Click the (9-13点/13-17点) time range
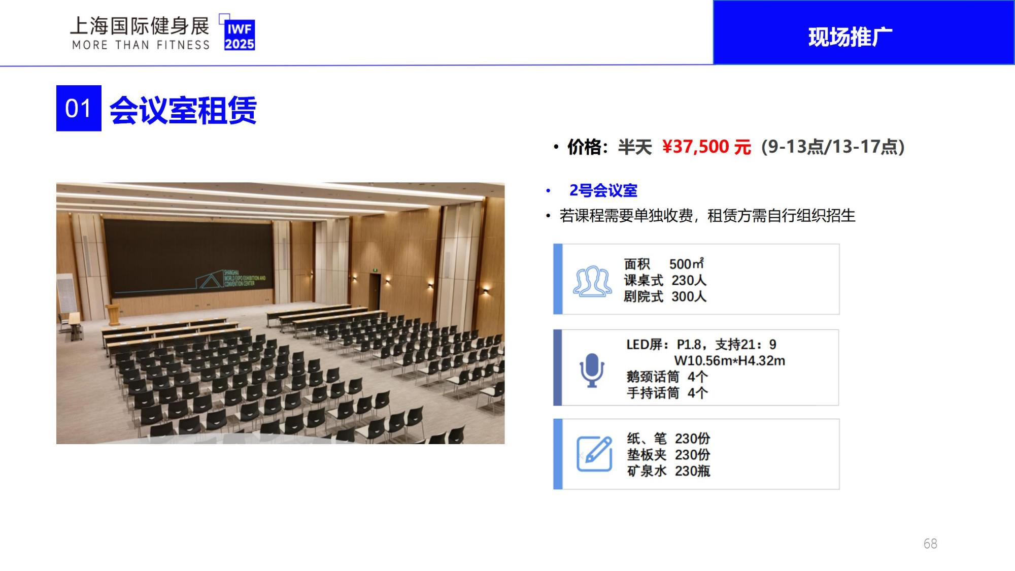The width and height of the screenshot is (1015, 571). (833, 147)
